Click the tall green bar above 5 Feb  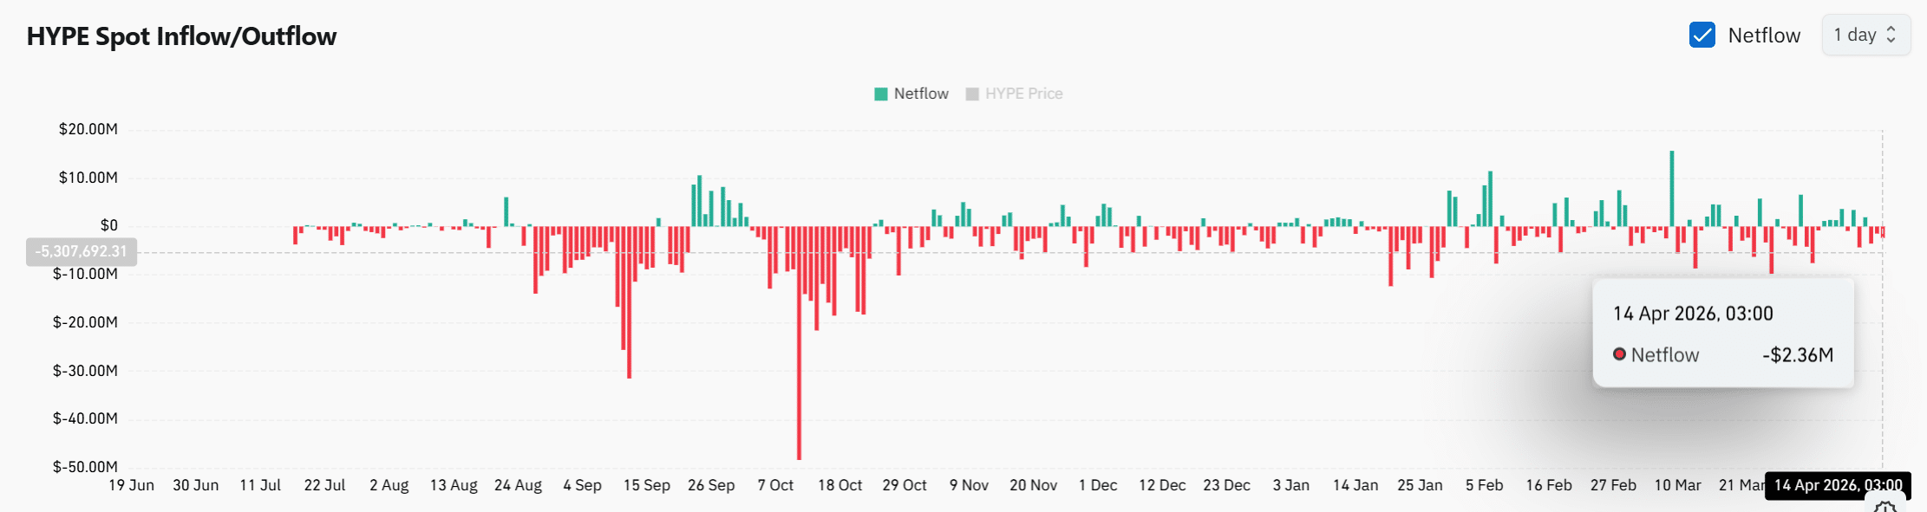(1490, 198)
